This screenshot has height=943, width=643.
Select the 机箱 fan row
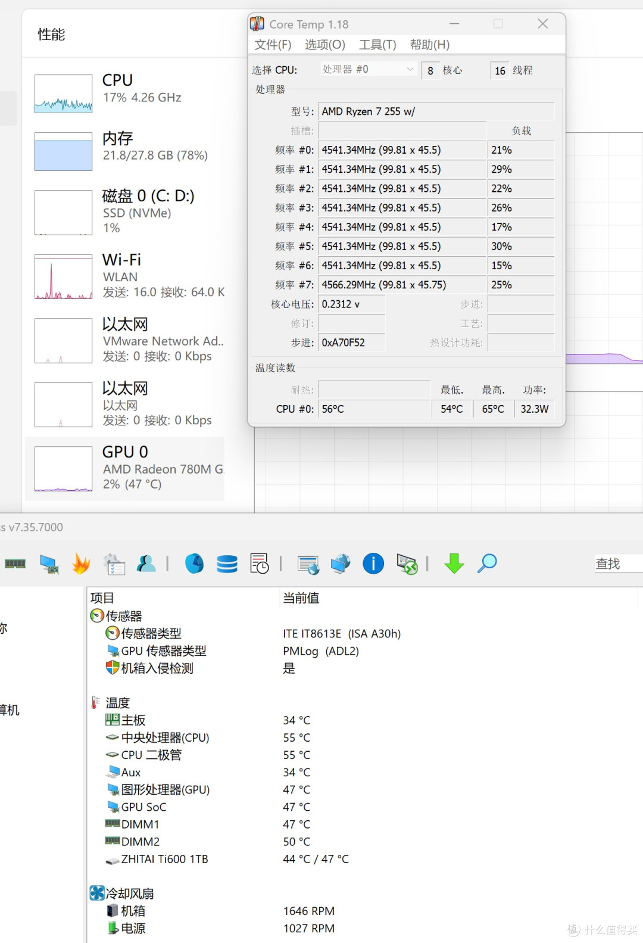(133, 910)
